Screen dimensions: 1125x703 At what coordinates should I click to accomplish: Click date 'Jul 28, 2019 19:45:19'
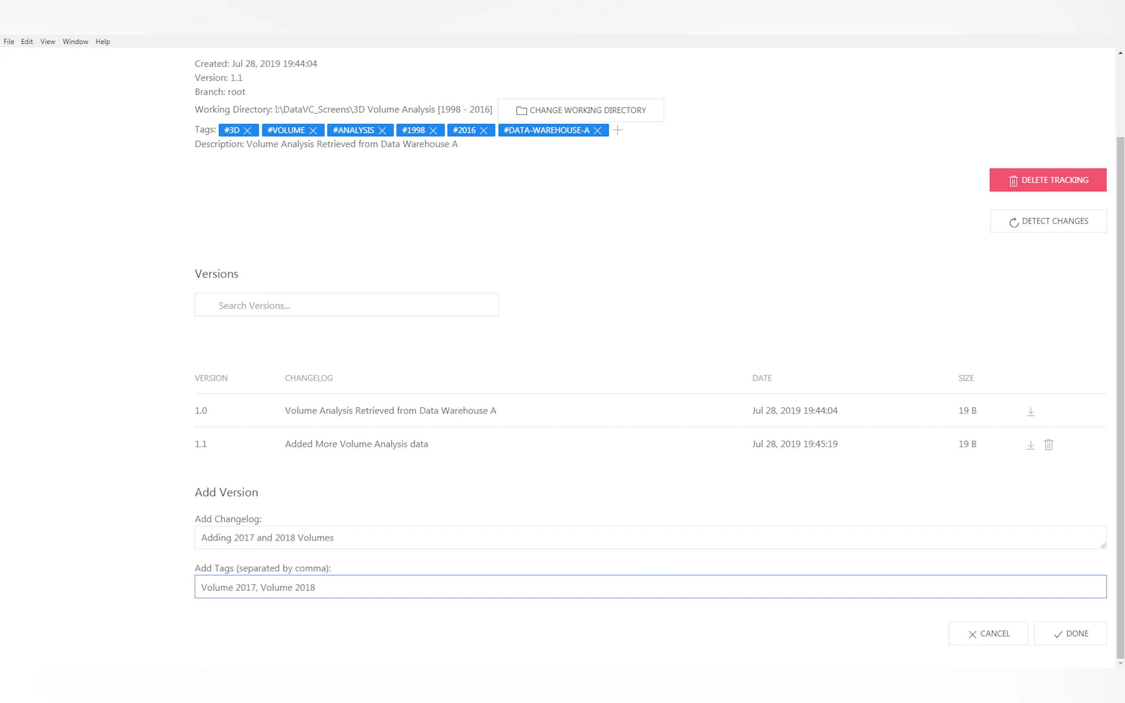pyautogui.click(x=795, y=444)
